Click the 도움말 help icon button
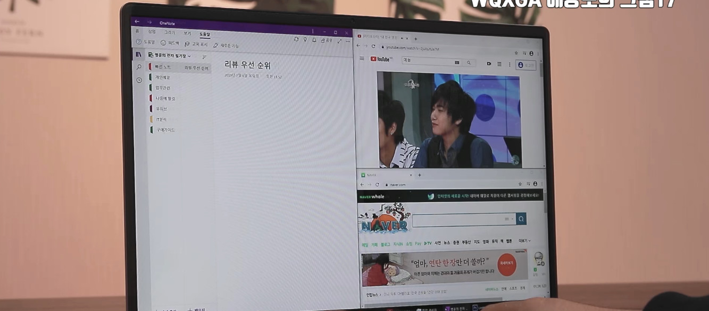Viewport: 709px width, 311px height. click(145, 42)
